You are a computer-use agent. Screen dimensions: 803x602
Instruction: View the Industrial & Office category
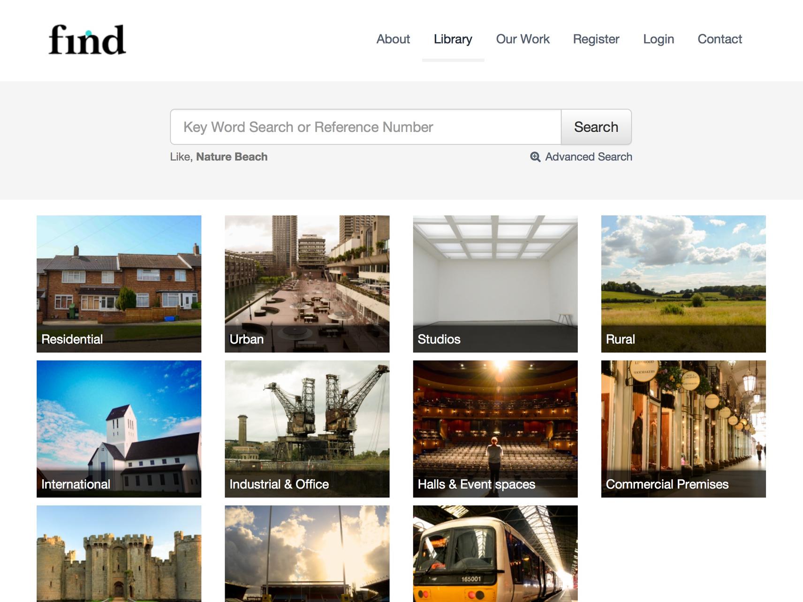[307, 429]
